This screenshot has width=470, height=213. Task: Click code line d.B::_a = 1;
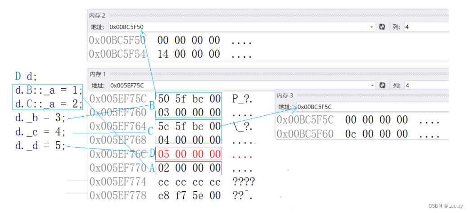pyautogui.click(x=49, y=91)
